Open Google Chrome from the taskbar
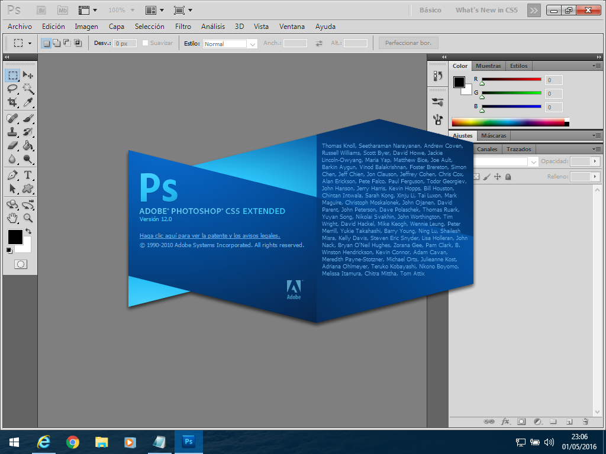Image resolution: width=606 pixels, height=454 pixels. point(73,442)
